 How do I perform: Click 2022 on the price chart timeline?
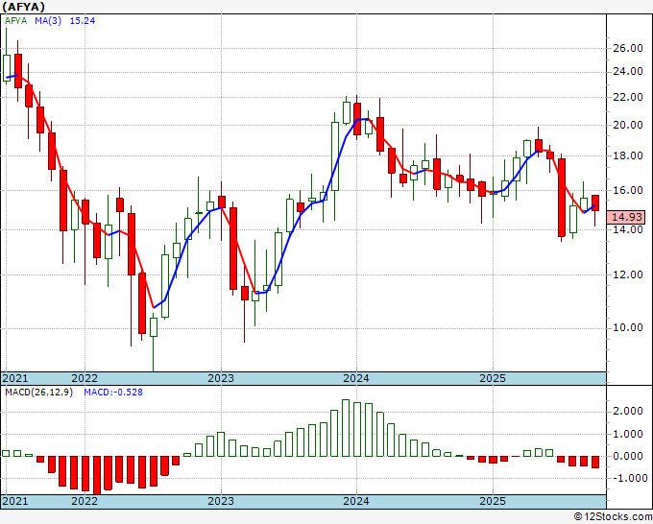point(85,378)
